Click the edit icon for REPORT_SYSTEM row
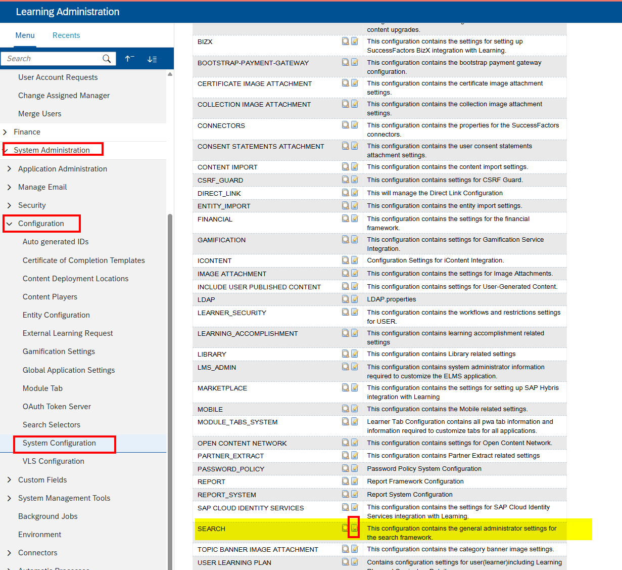Viewport: 622px width, 570px height. click(x=355, y=494)
